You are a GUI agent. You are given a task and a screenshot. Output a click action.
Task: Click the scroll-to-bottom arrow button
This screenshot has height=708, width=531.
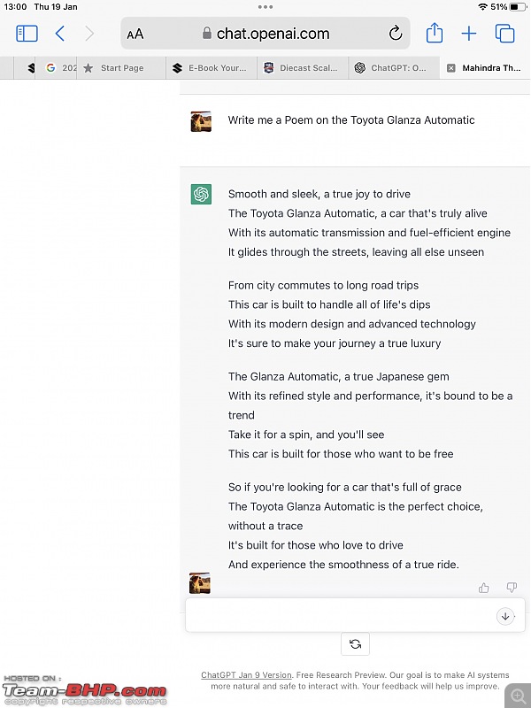point(505,616)
